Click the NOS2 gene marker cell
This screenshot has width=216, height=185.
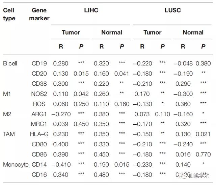(39, 94)
